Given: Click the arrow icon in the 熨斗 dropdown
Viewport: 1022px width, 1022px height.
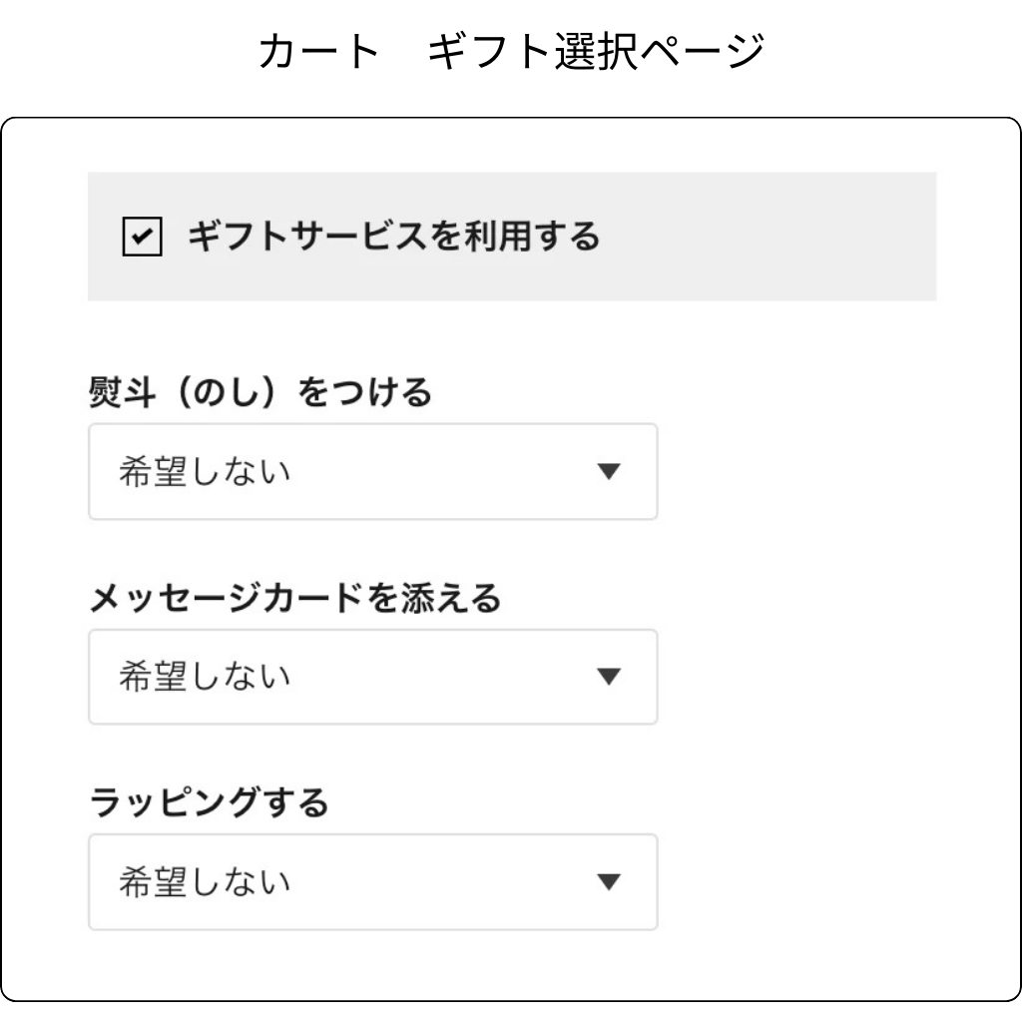Looking at the screenshot, I should click(x=608, y=472).
